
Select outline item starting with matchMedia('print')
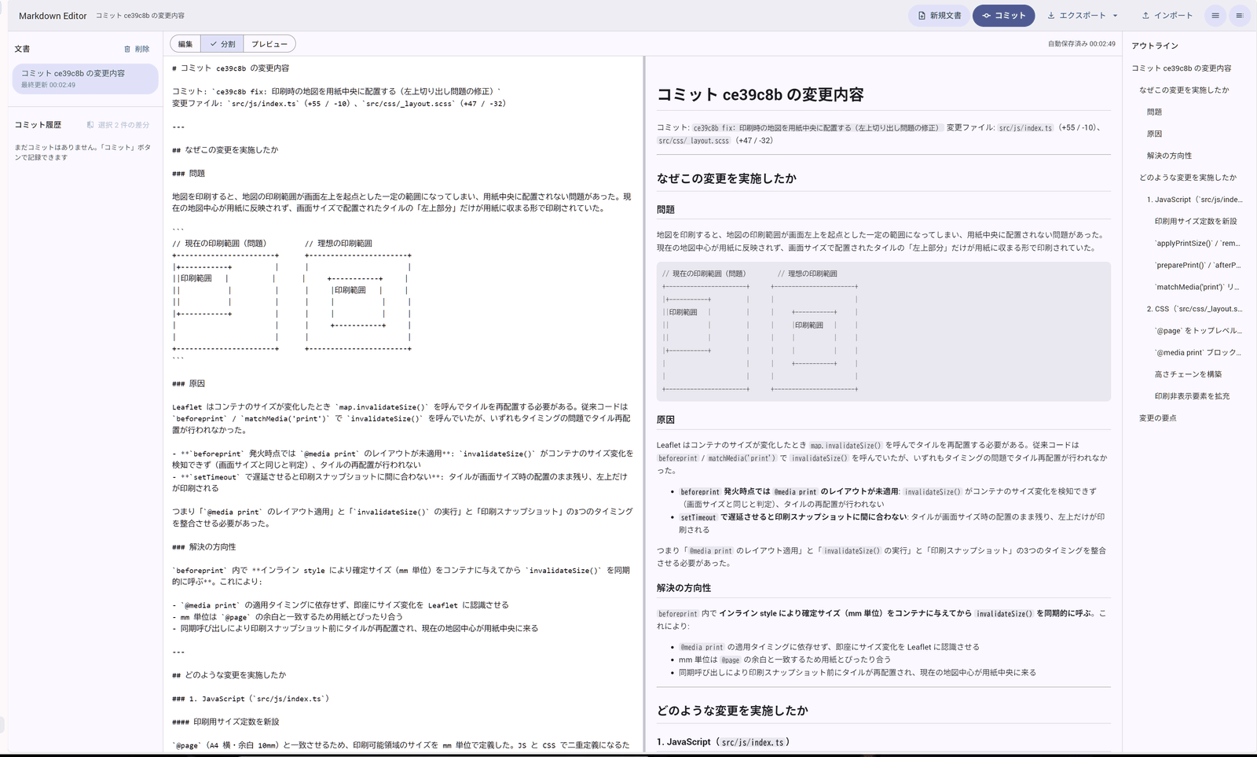pos(1197,288)
